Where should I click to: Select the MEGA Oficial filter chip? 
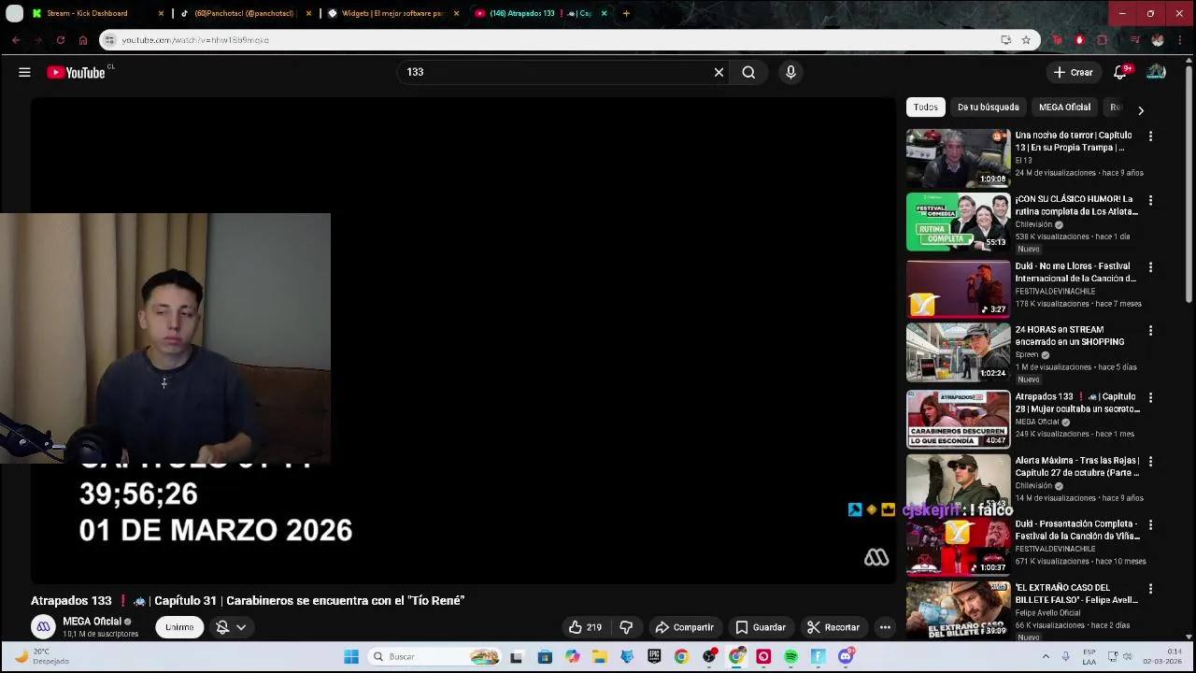[1064, 107]
